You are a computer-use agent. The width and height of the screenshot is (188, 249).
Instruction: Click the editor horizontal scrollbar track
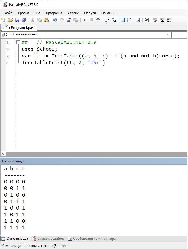tap(96, 154)
